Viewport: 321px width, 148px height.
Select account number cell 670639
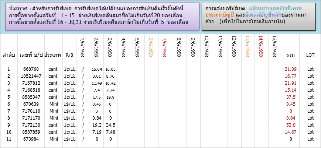[x=31, y=104]
